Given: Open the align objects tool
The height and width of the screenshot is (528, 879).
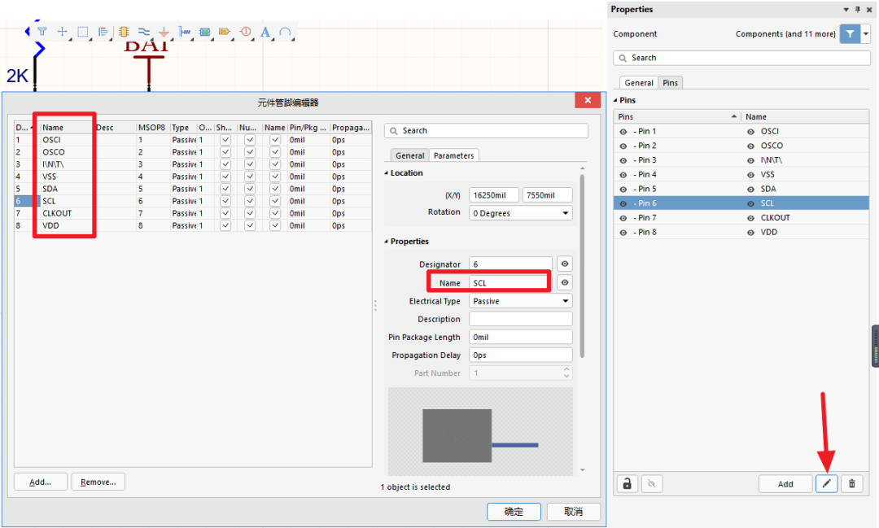Looking at the screenshot, I should coord(103,32).
